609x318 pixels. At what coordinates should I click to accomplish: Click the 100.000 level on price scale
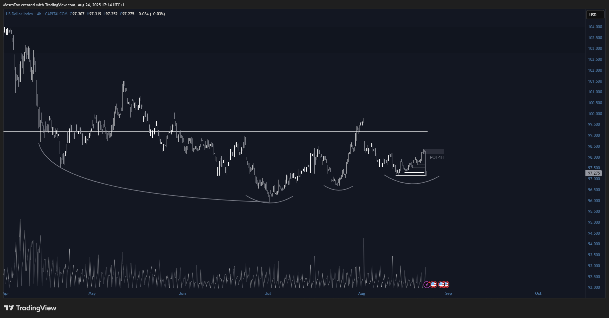click(x=595, y=114)
